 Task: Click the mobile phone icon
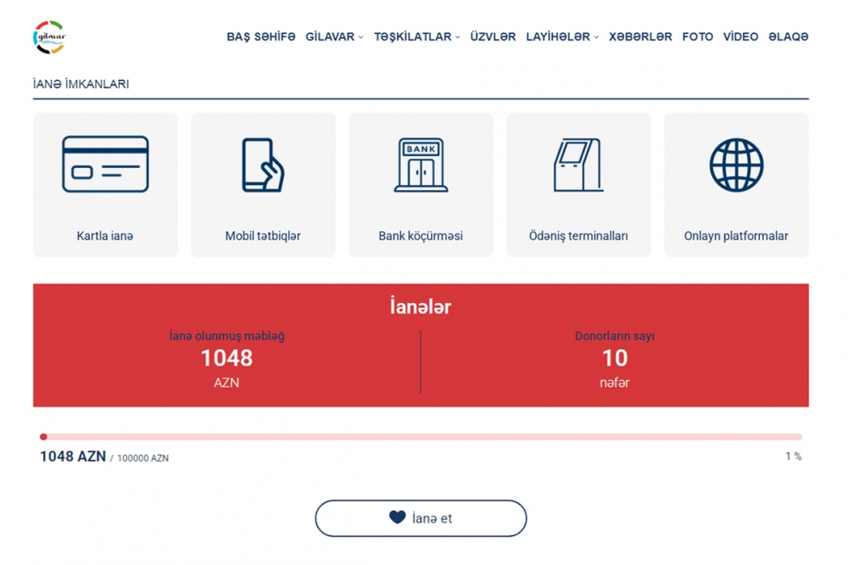(x=263, y=165)
